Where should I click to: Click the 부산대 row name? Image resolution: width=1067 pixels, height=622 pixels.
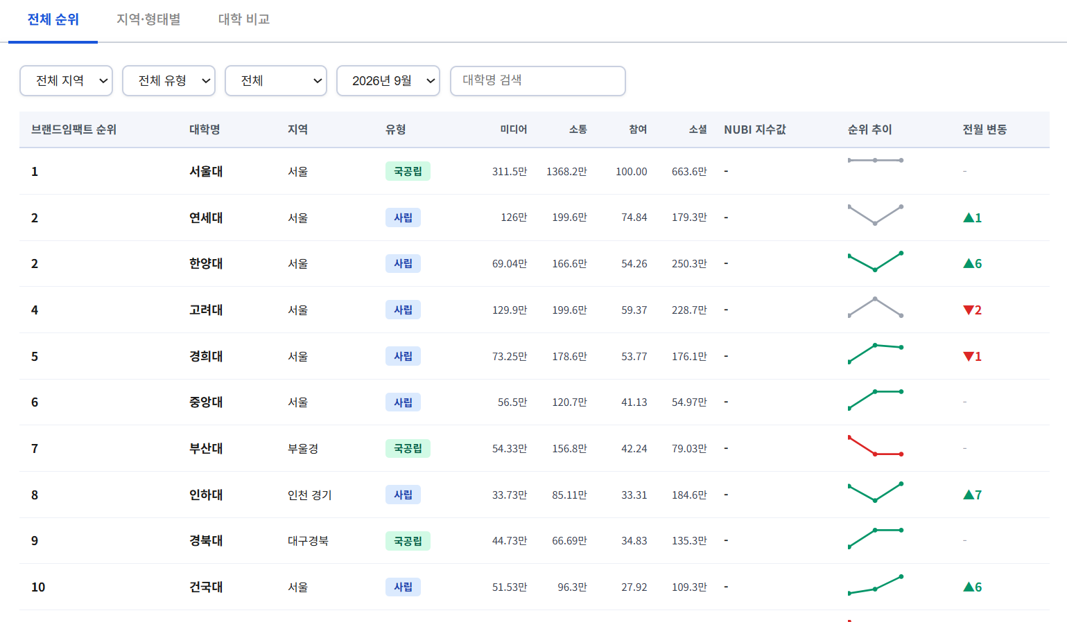click(206, 448)
